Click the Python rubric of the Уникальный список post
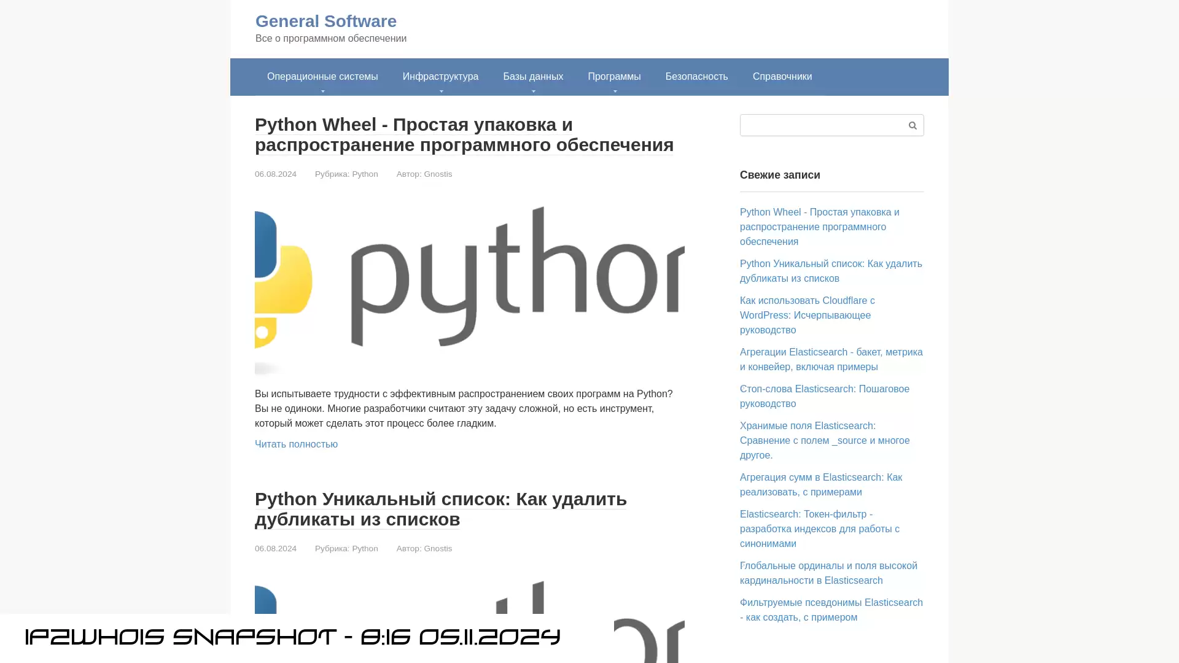 [365, 549]
